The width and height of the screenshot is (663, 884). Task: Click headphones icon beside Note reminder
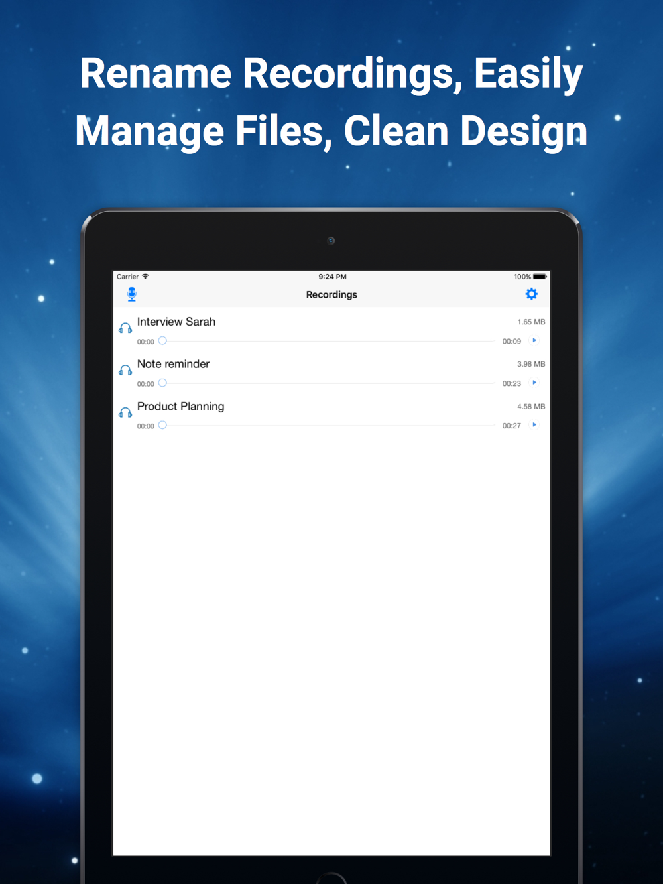[125, 370]
